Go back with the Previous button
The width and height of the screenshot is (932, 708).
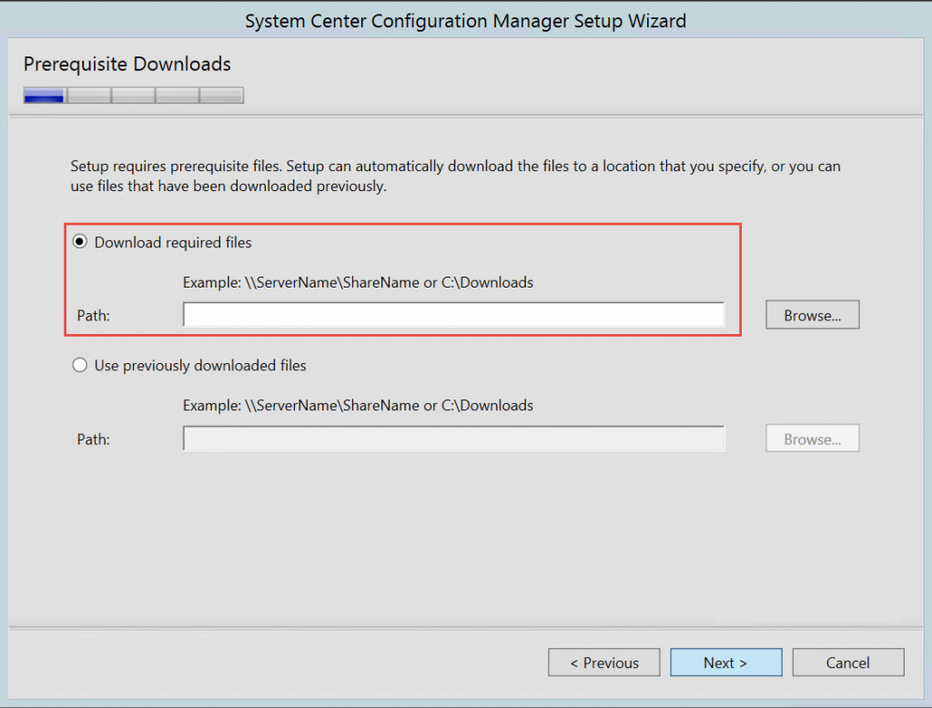point(604,662)
